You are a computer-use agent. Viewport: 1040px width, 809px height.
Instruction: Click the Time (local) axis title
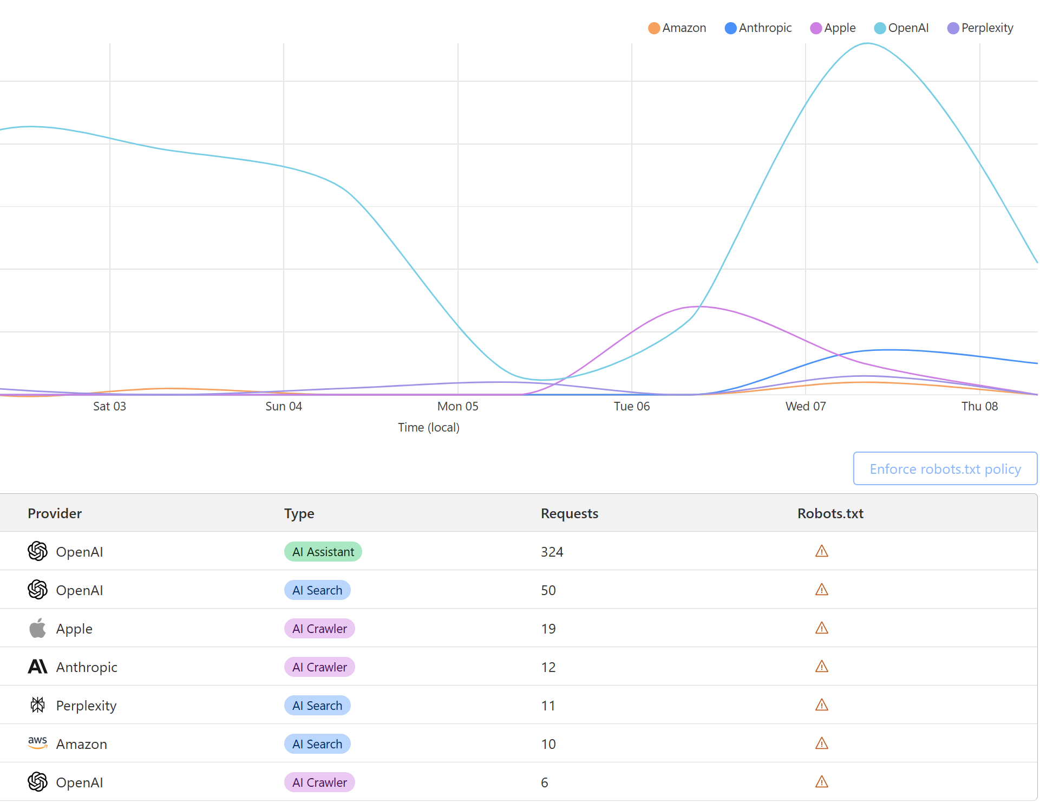[x=429, y=427]
